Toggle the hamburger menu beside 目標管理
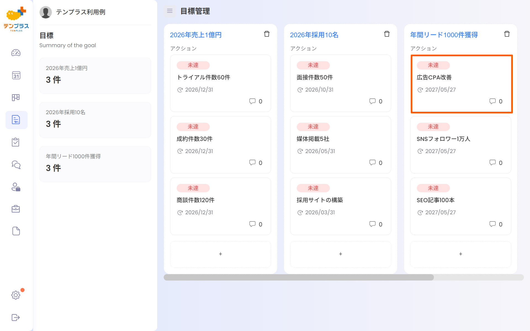The height and width of the screenshot is (331, 530). point(170,11)
